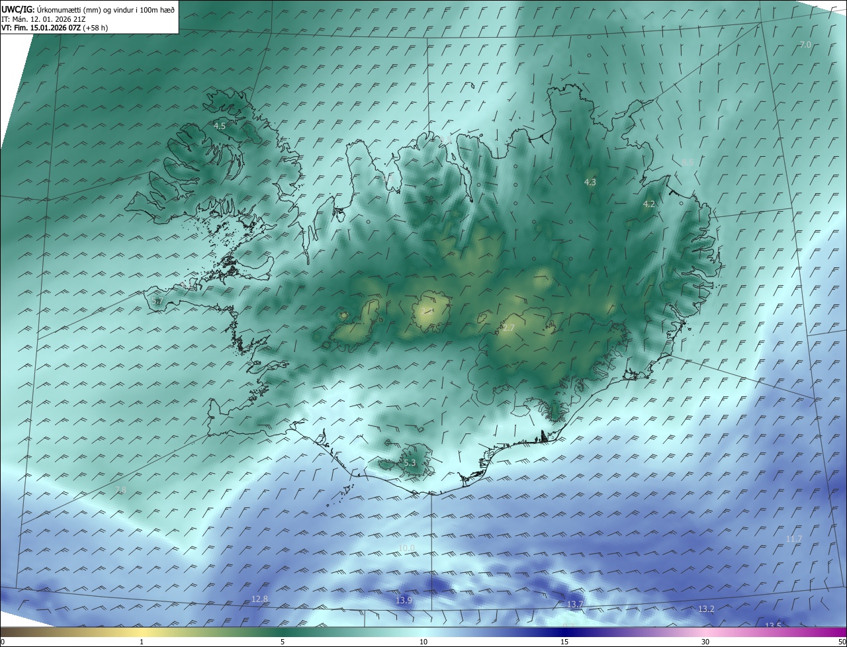Click the 2.7 value label on Vatnajökull
The width and height of the screenshot is (847, 647).
(508, 327)
